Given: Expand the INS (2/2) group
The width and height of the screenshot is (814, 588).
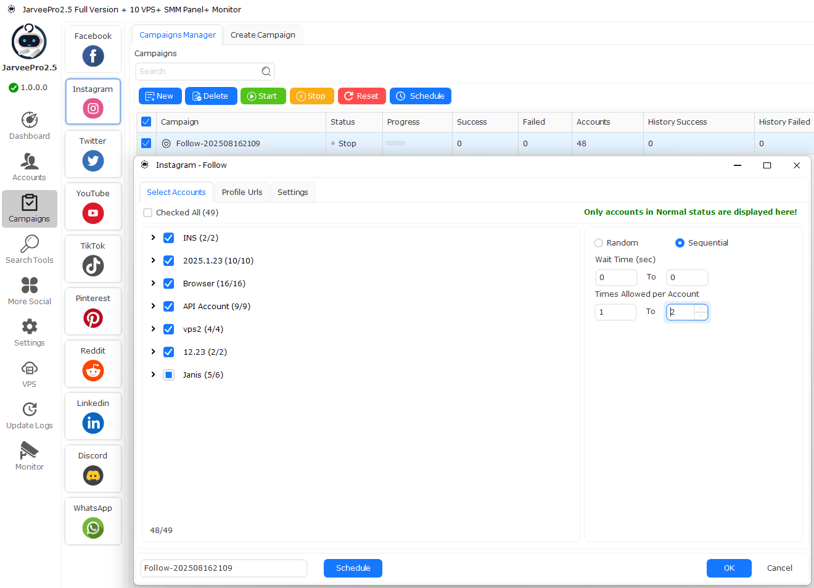Looking at the screenshot, I should (153, 238).
